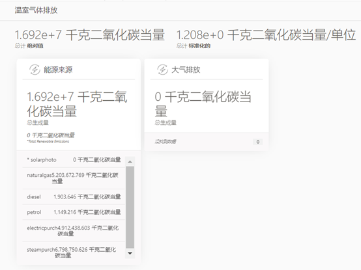Click the 0 千克二氧化碳当量 value in 大气排放
Screen dimensions: 361x270
pyautogui.click(x=203, y=104)
